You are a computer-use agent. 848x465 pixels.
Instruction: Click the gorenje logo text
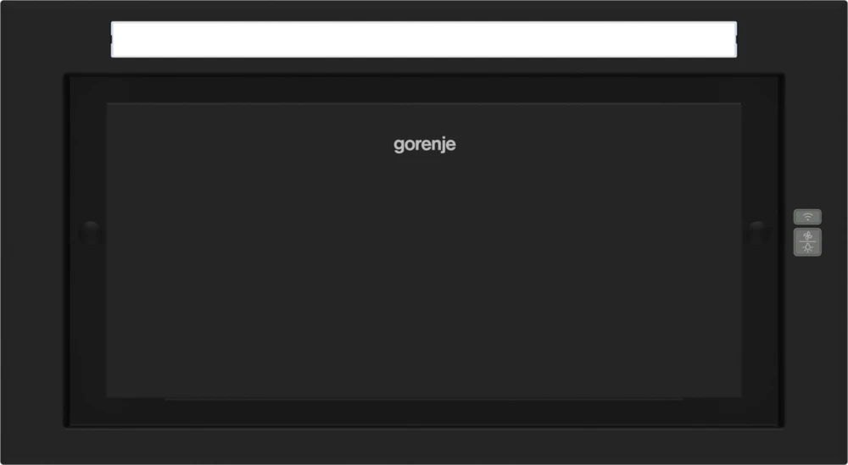[x=425, y=146]
